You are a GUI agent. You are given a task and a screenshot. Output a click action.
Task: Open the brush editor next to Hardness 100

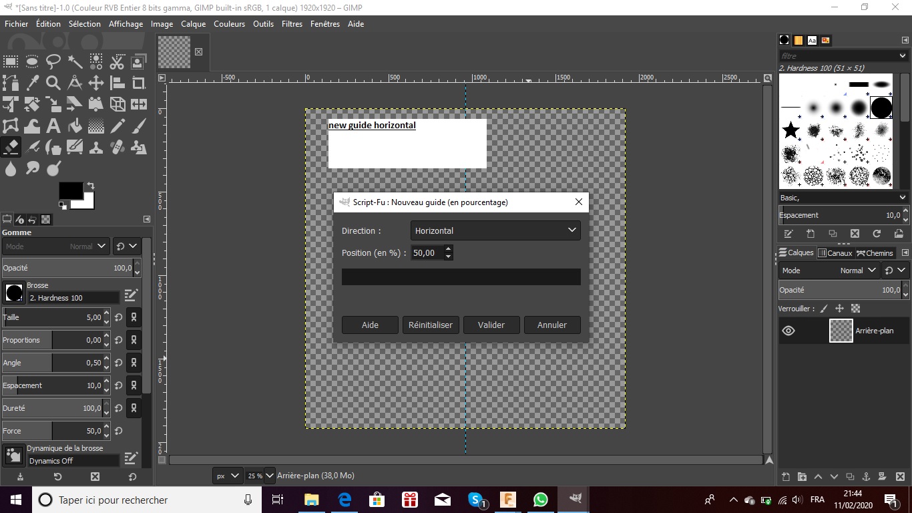pyautogui.click(x=131, y=295)
